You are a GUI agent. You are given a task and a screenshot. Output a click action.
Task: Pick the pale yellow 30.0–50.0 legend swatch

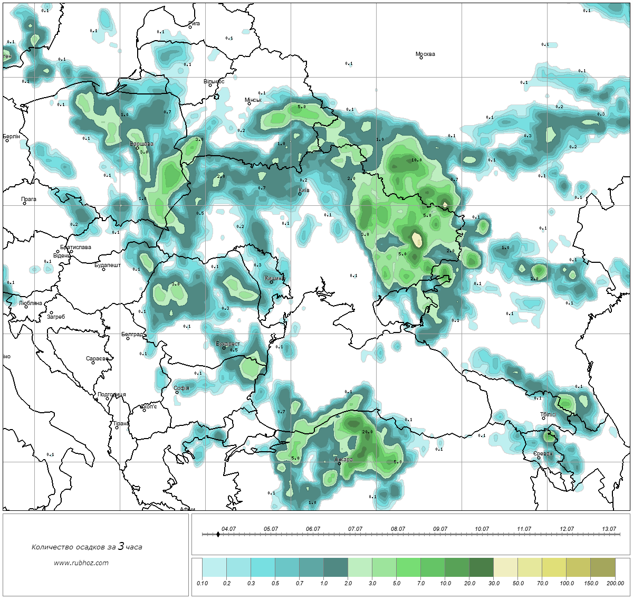click(x=505, y=568)
